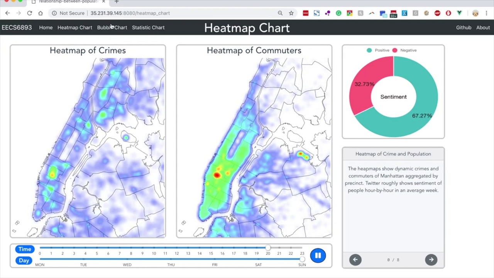Go to the previous info slide arrow
Viewport: 494px width, 278px height.
pyautogui.click(x=355, y=259)
